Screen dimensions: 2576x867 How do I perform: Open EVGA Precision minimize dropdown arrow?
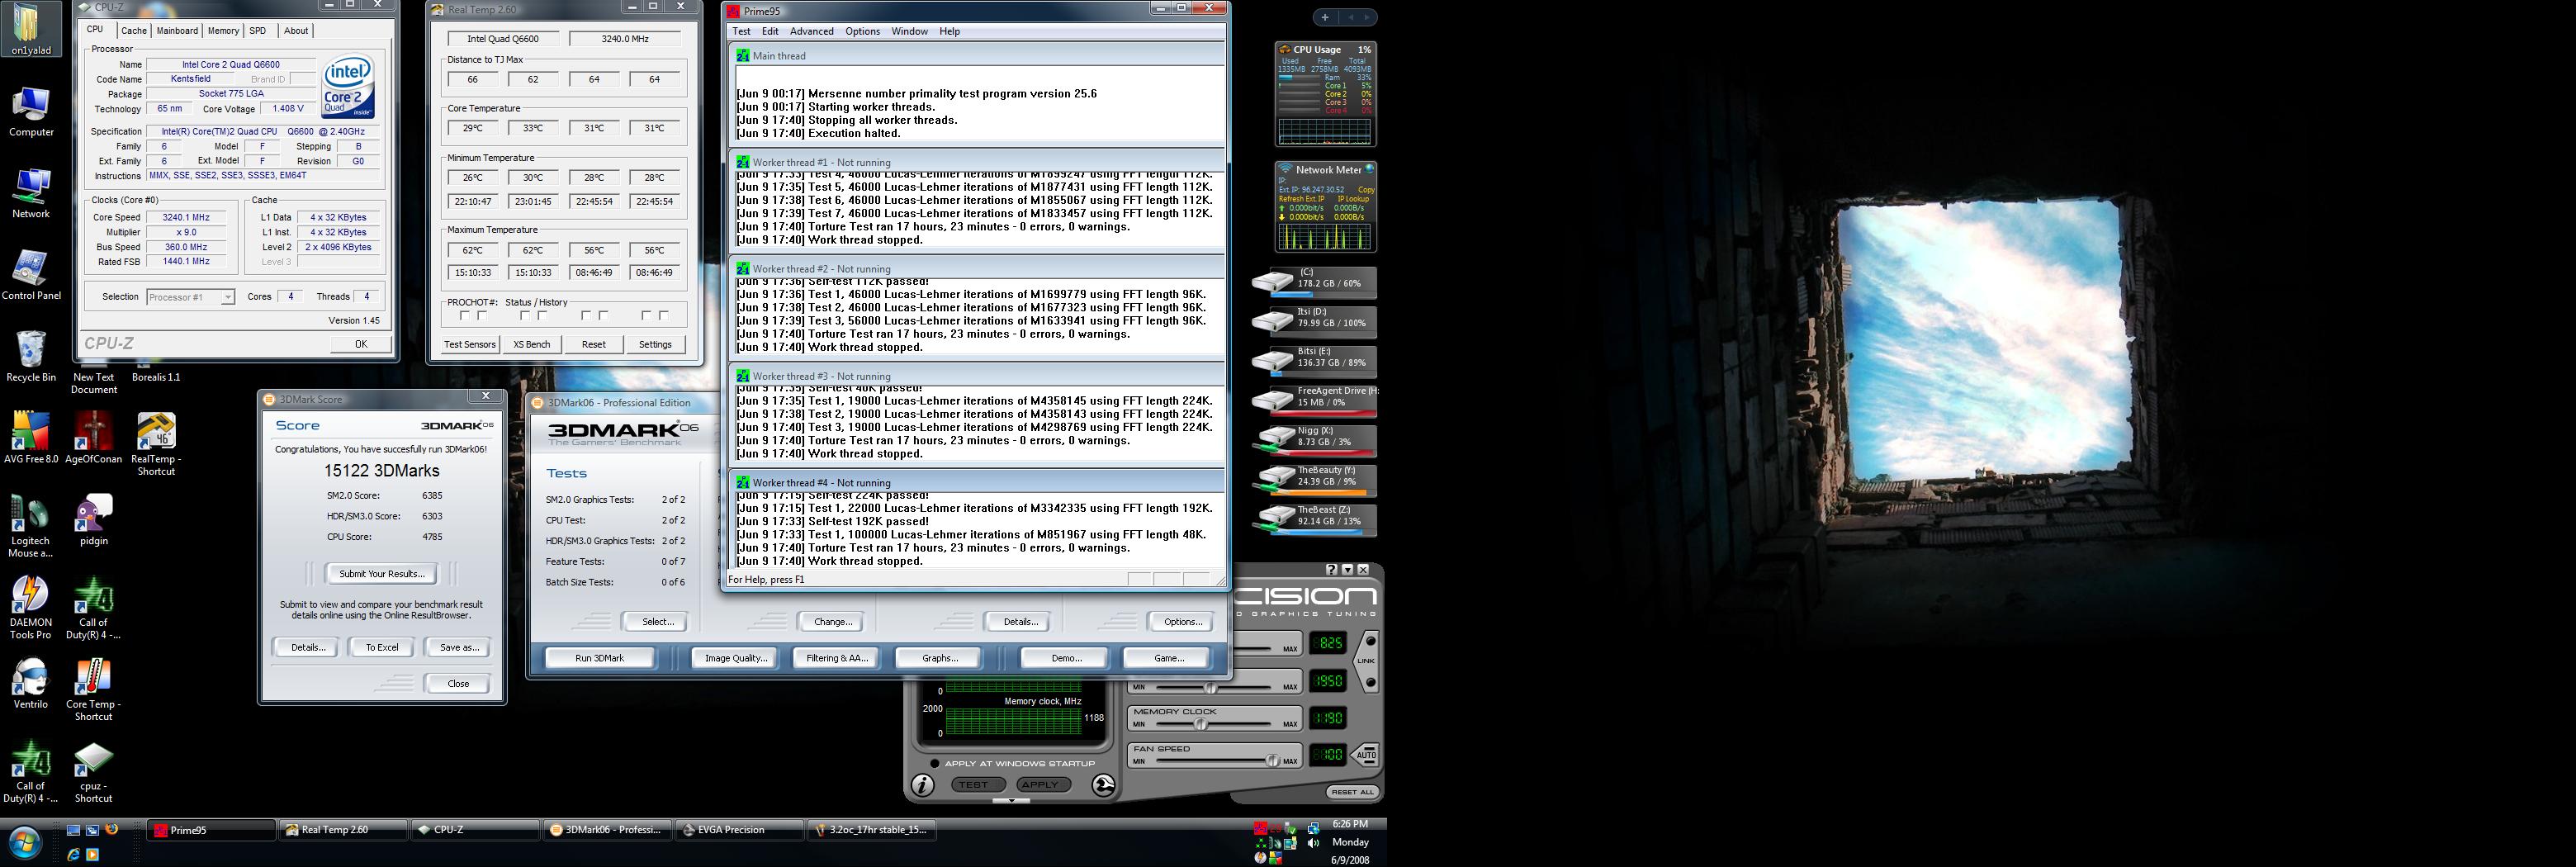point(1347,570)
